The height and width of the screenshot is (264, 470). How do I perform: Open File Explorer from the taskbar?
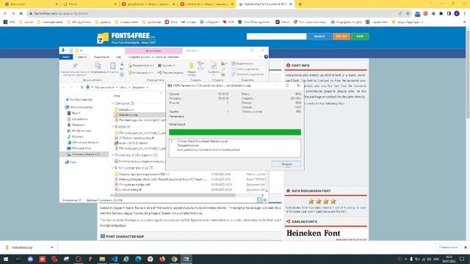(x=102, y=259)
